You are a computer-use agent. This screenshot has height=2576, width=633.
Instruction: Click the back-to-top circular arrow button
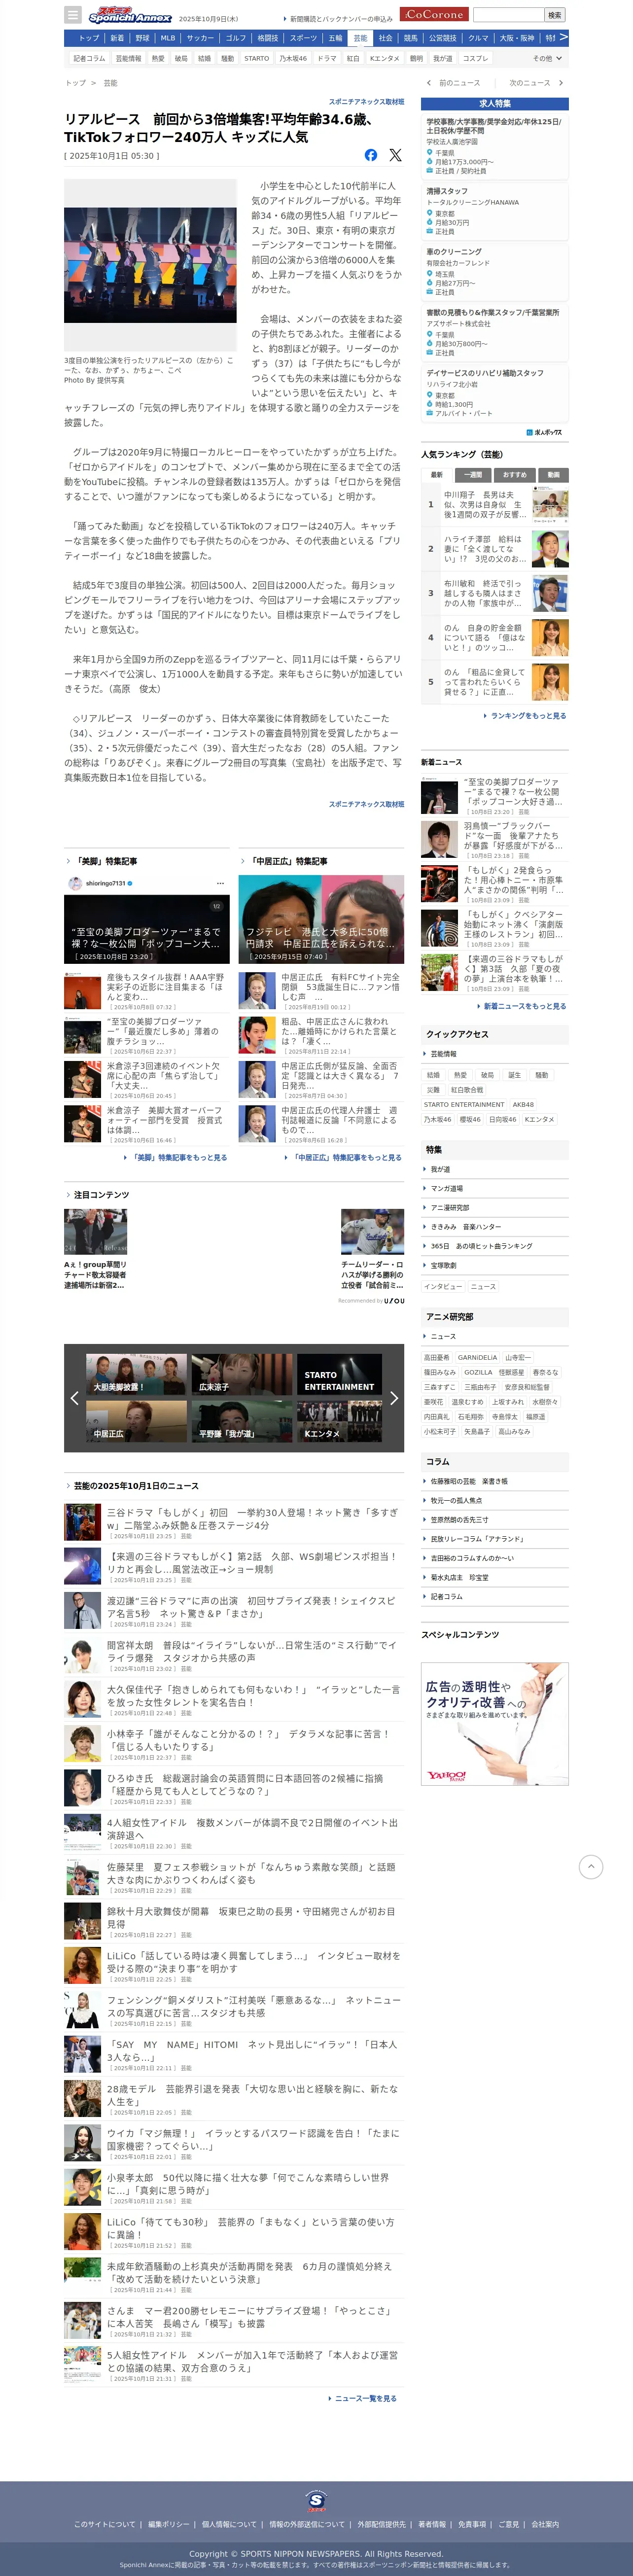pos(591,1866)
